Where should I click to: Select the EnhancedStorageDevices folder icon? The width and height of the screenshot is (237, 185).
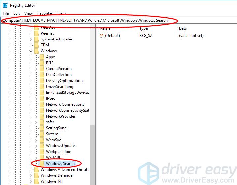tap(42, 92)
